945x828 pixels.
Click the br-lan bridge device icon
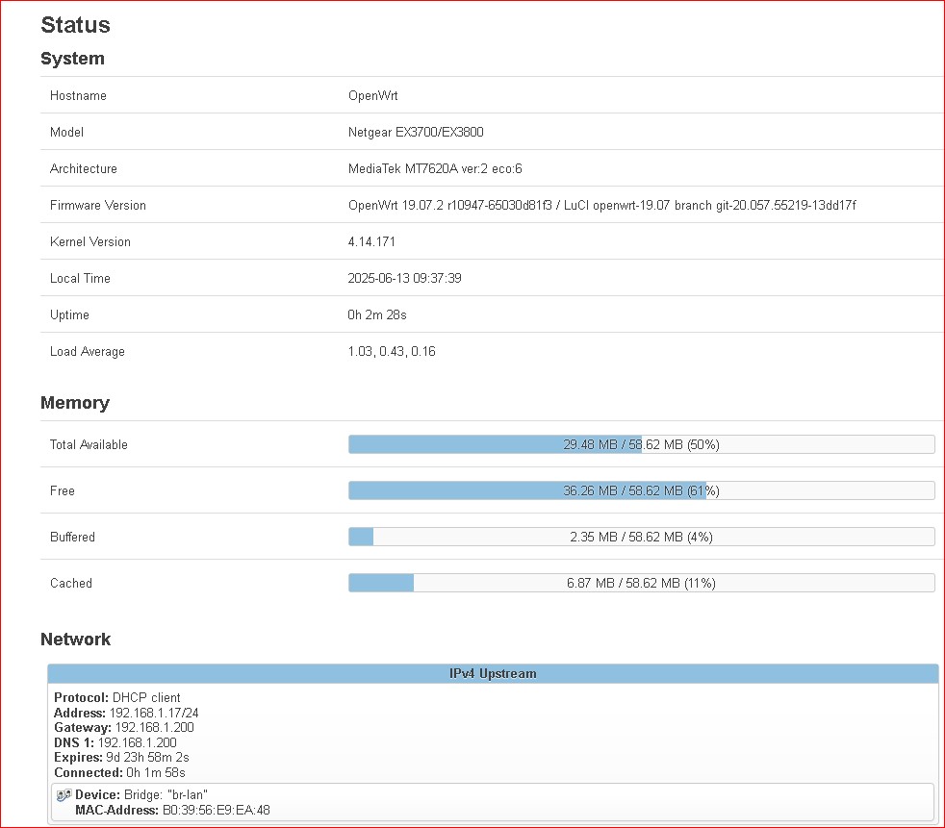point(64,795)
